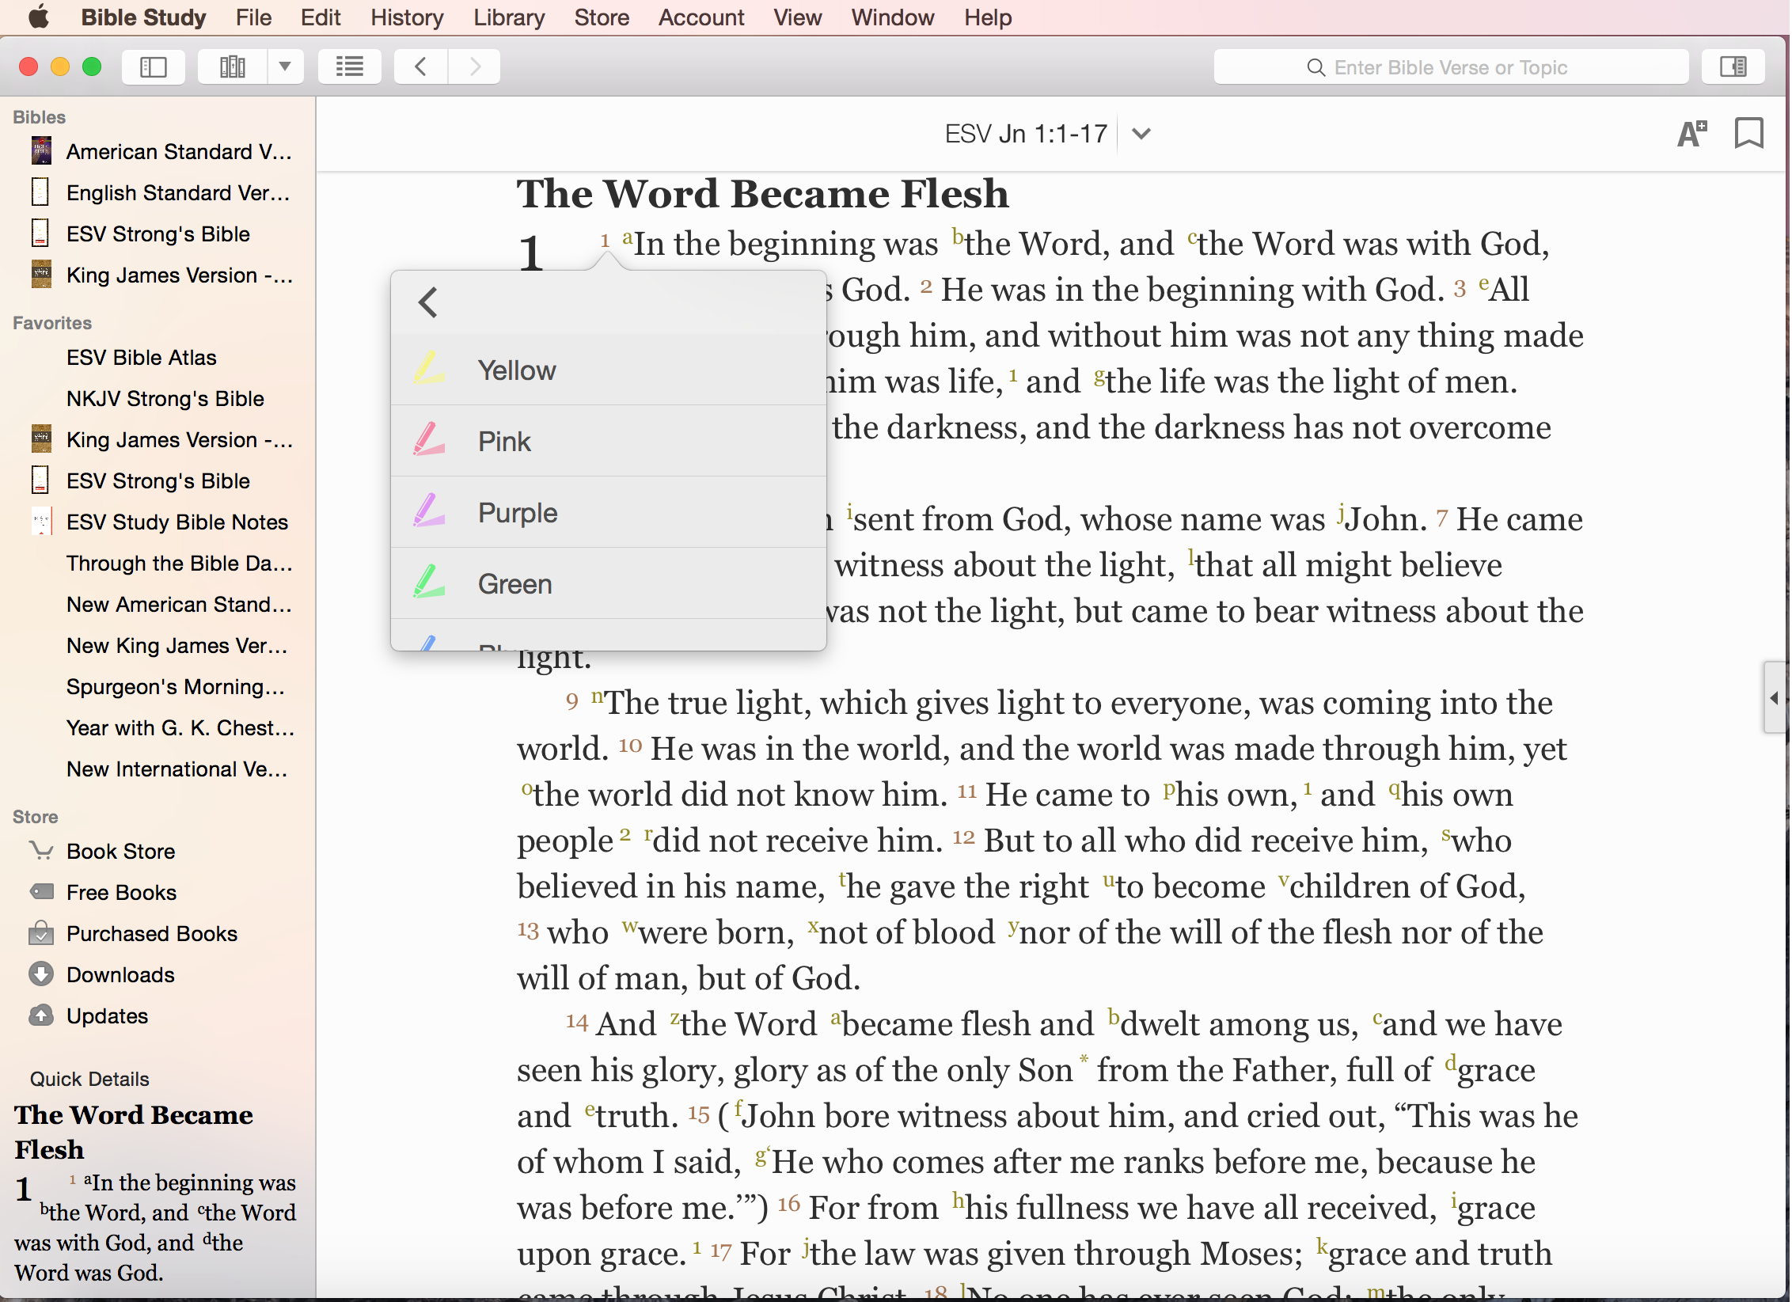Expand the ESV Jn 1:1-17 passage chevron

point(1141,134)
